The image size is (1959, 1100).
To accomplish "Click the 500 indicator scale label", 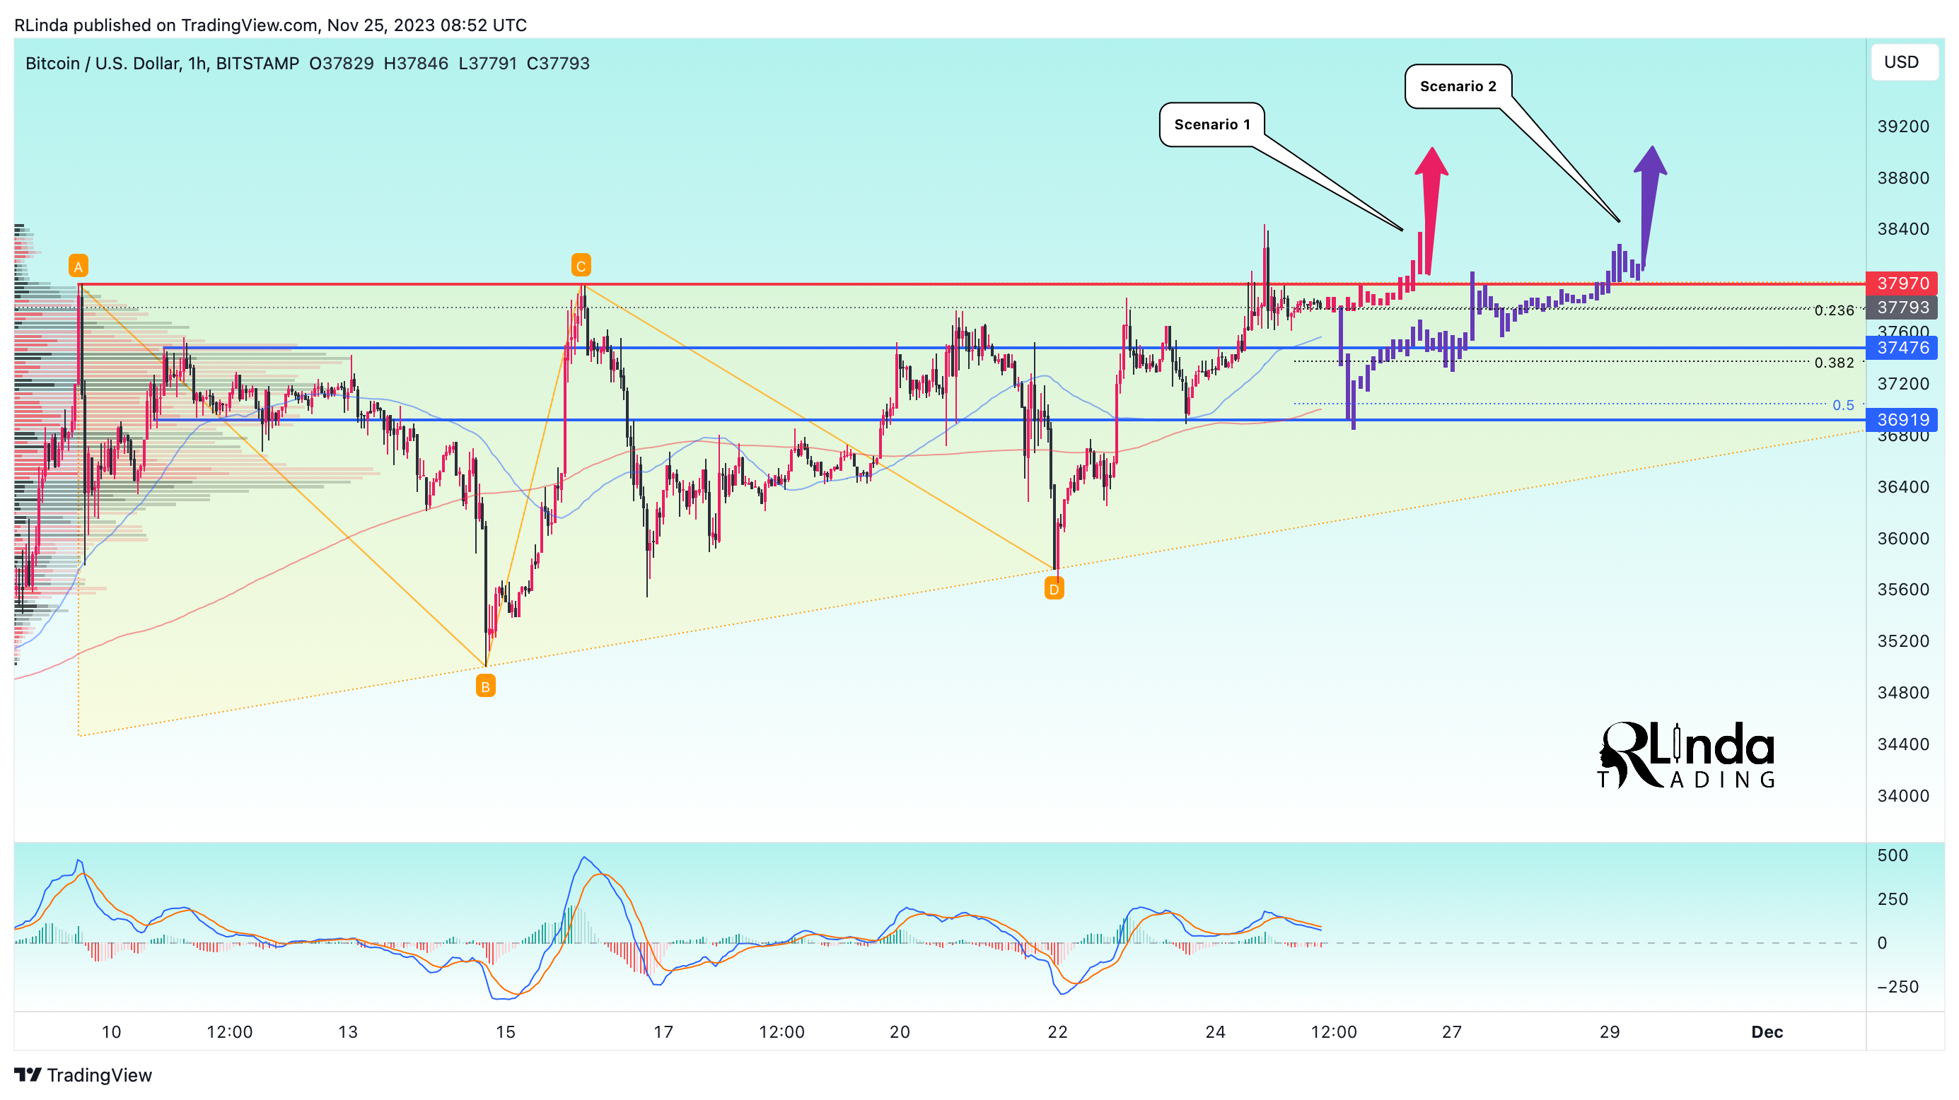I will pyautogui.click(x=1892, y=855).
